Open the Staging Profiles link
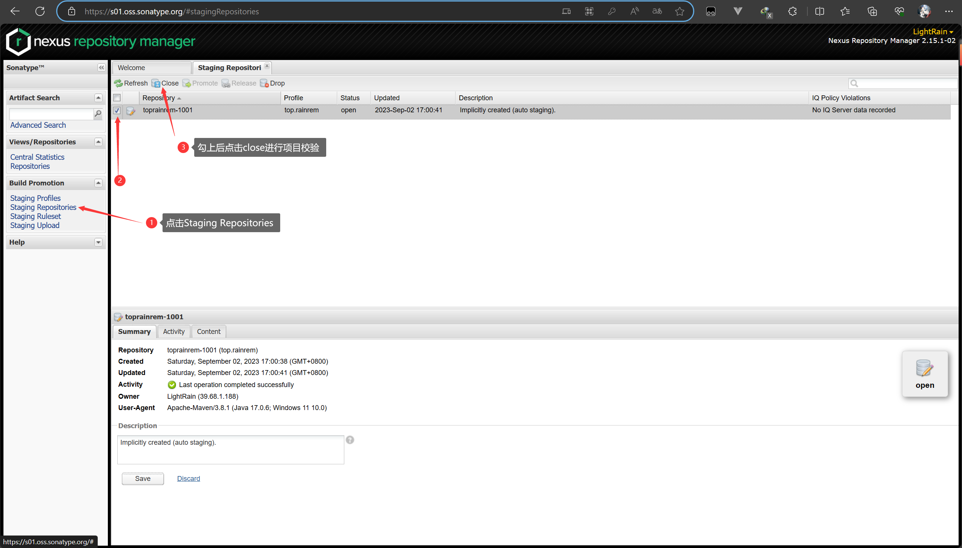The width and height of the screenshot is (962, 548). (x=35, y=198)
